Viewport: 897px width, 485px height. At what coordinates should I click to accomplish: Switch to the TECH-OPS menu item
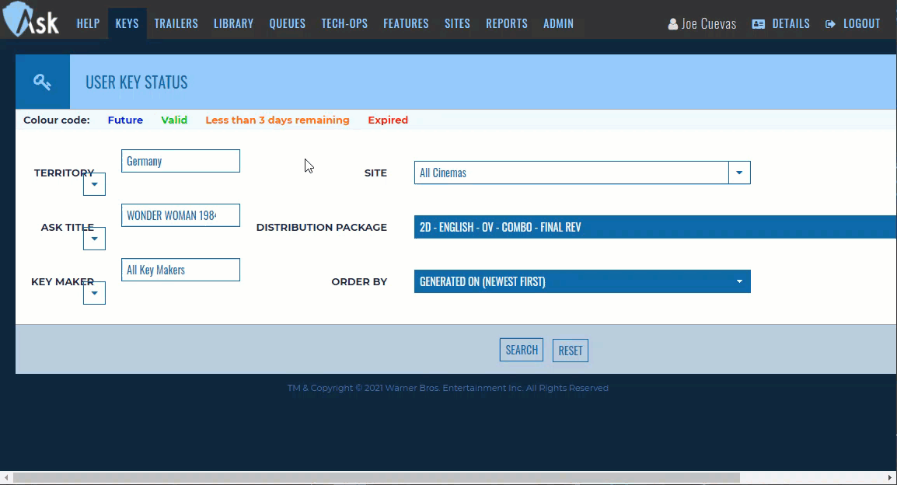coord(344,23)
